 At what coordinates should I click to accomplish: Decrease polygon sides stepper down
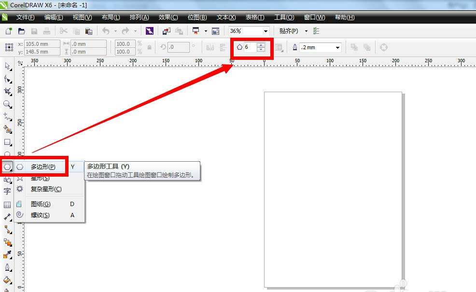coord(261,49)
